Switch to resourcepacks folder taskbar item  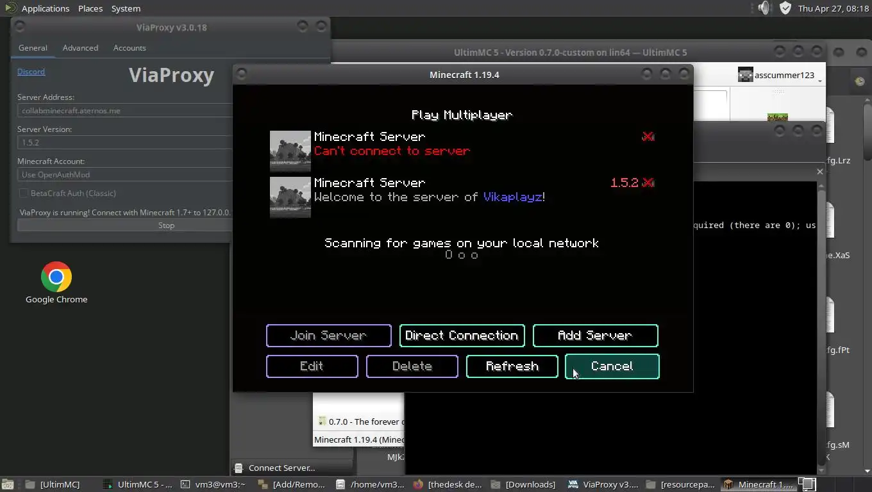pos(681,484)
